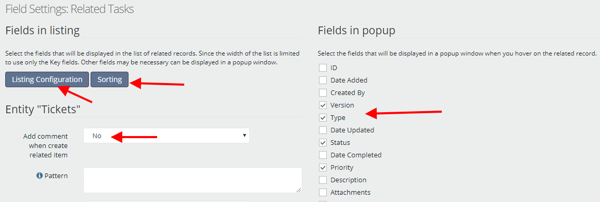Uncheck the Version checkbox
This screenshot has height=202, width=600.
coord(323,105)
